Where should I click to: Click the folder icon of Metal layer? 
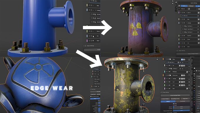[170, 59]
